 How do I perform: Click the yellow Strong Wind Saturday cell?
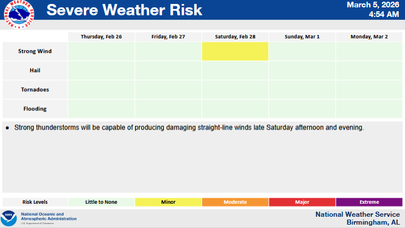pyautogui.click(x=235, y=51)
